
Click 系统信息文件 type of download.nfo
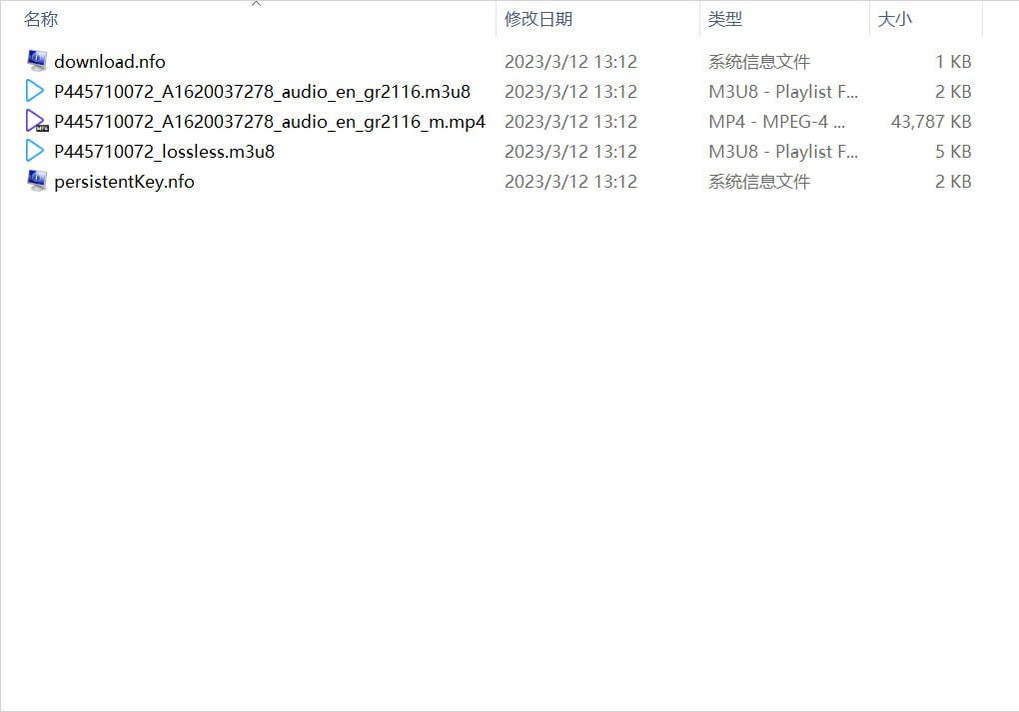click(x=759, y=62)
